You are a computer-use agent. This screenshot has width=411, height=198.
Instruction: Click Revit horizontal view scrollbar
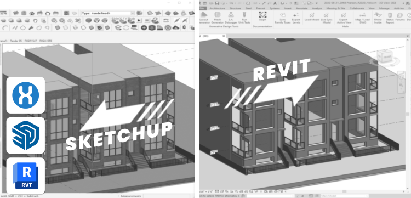tap(344, 192)
